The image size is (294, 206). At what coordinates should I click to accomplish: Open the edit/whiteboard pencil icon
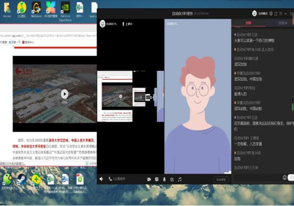(x=172, y=179)
